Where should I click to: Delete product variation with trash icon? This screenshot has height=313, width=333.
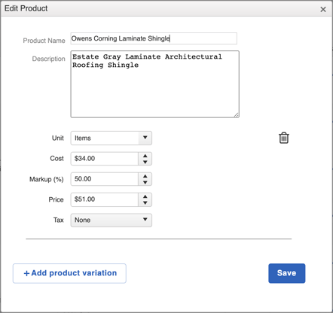(284, 138)
